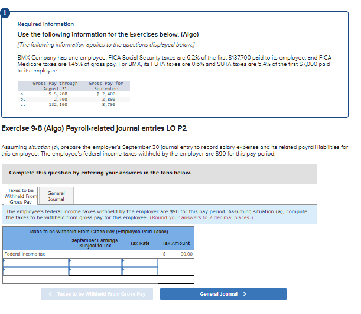361x314 pixels.
Task: Click the total Tax Amount cell at bottom
Action: pyautogui.click(x=176, y=280)
